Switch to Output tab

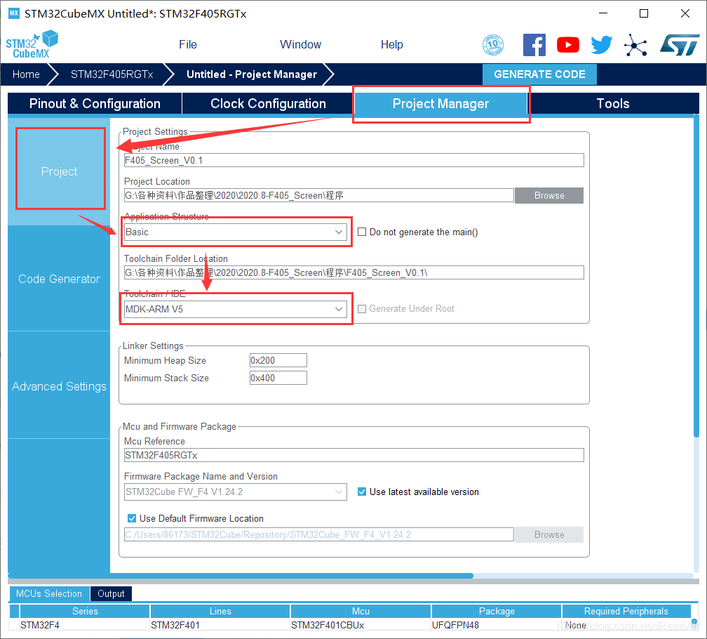[x=111, y=593]
